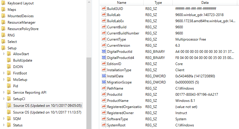This screenshot has width=239, height=129.
Task: Click the data cell showing Windows 8.1
Action: point(185,101)
